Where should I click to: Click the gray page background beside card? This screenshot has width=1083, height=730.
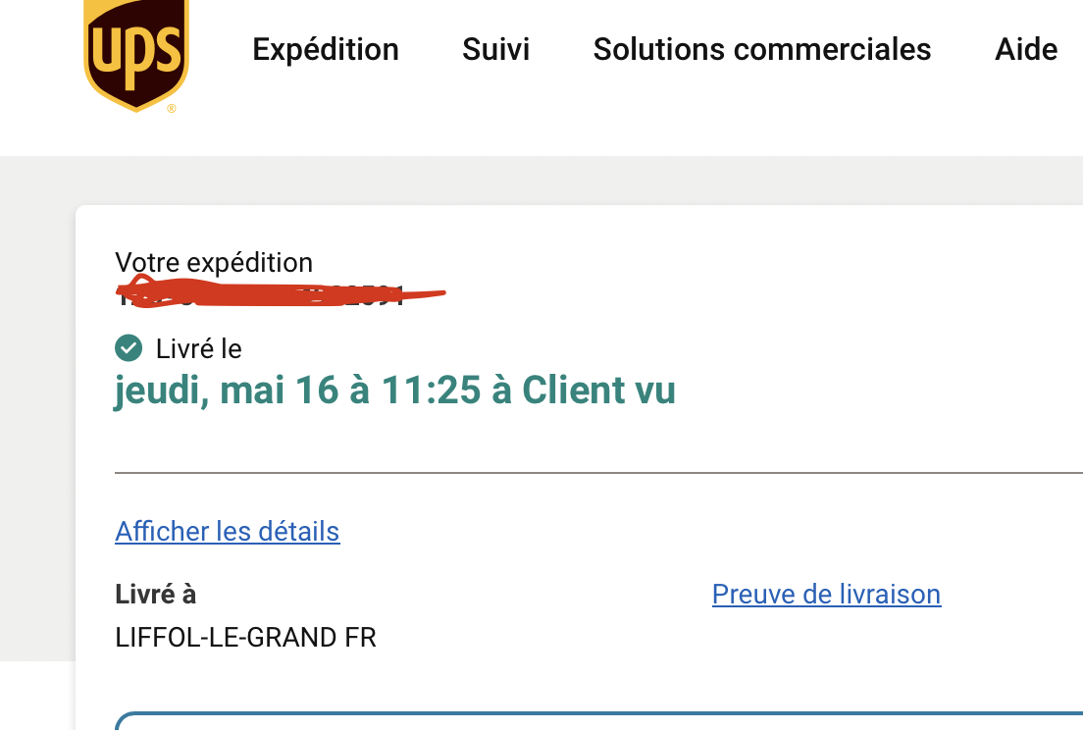37,407
